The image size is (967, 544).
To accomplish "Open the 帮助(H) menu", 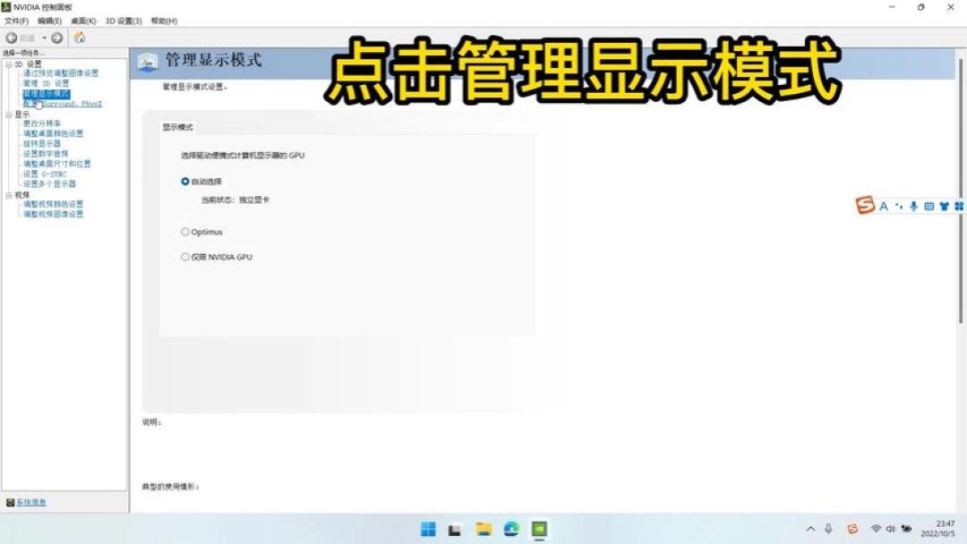I will tap(164, 21).
